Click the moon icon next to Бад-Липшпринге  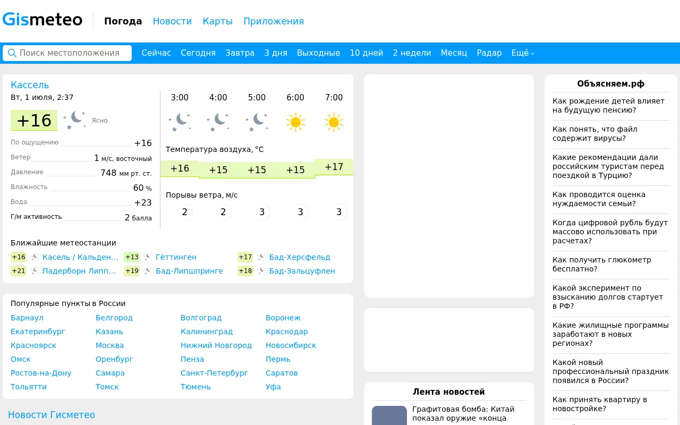[148, 271]
